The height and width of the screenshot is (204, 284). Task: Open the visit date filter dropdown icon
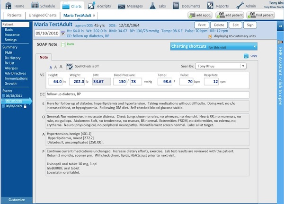pyautogui.click(x=62, y=34)
